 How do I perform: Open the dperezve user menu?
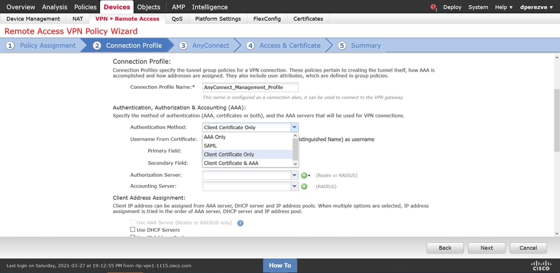536,7
